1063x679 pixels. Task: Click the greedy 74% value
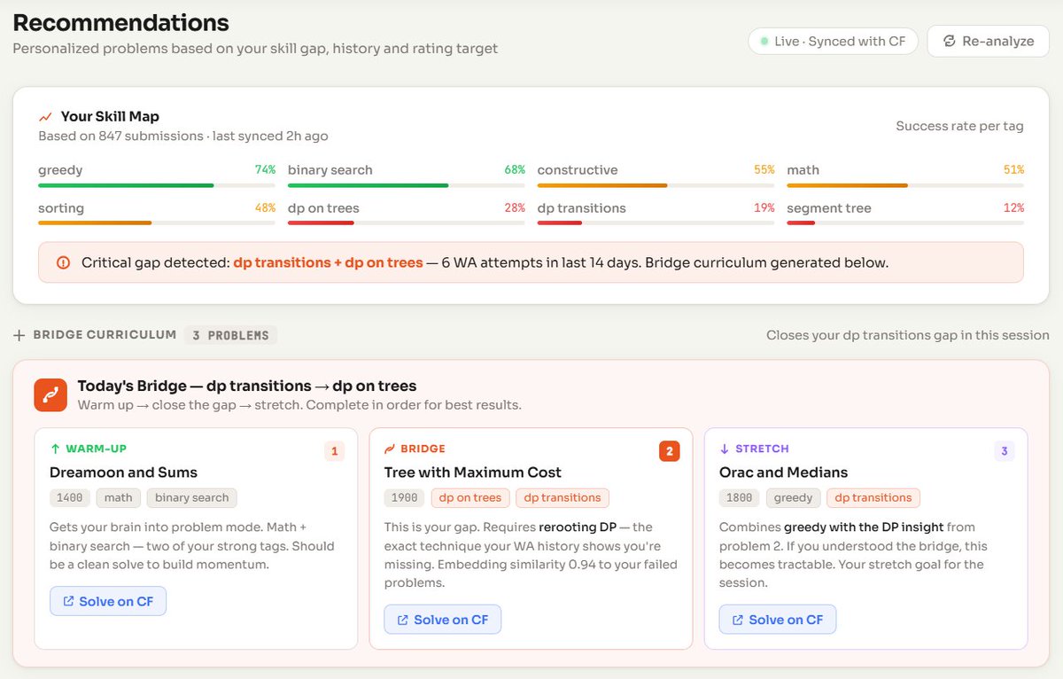coord(266,169)
